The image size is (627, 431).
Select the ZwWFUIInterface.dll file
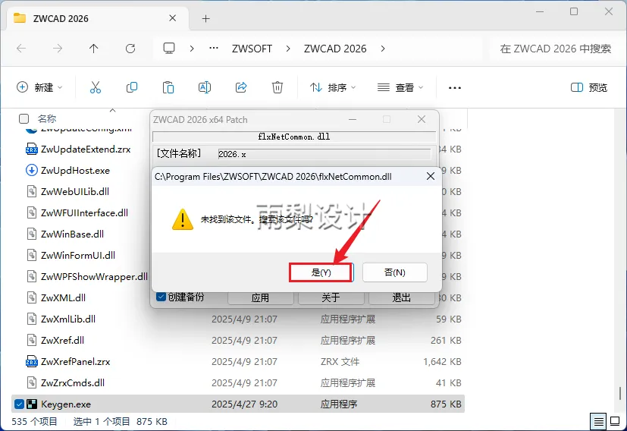[x=84, y=213]
